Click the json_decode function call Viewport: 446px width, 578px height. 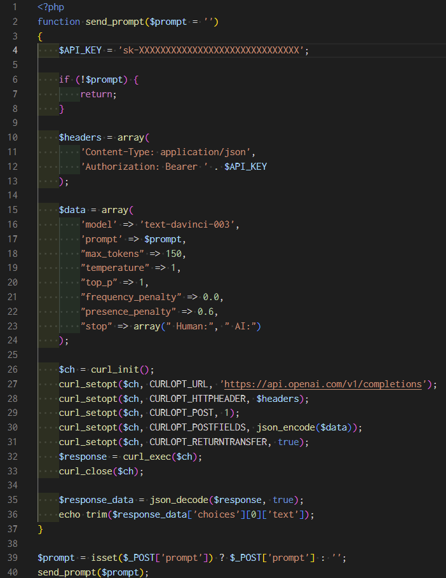tap(179, 500)
